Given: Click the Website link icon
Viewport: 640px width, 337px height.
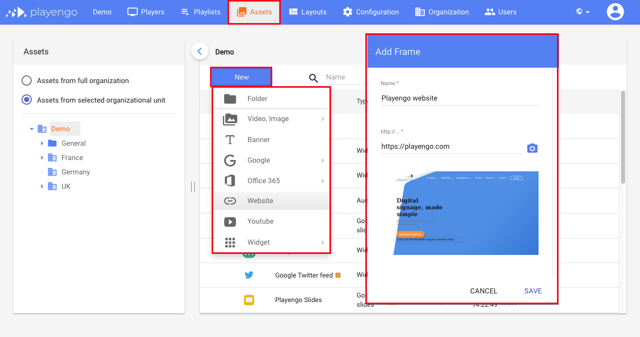Looking at the screenshot, I should 230,201.
